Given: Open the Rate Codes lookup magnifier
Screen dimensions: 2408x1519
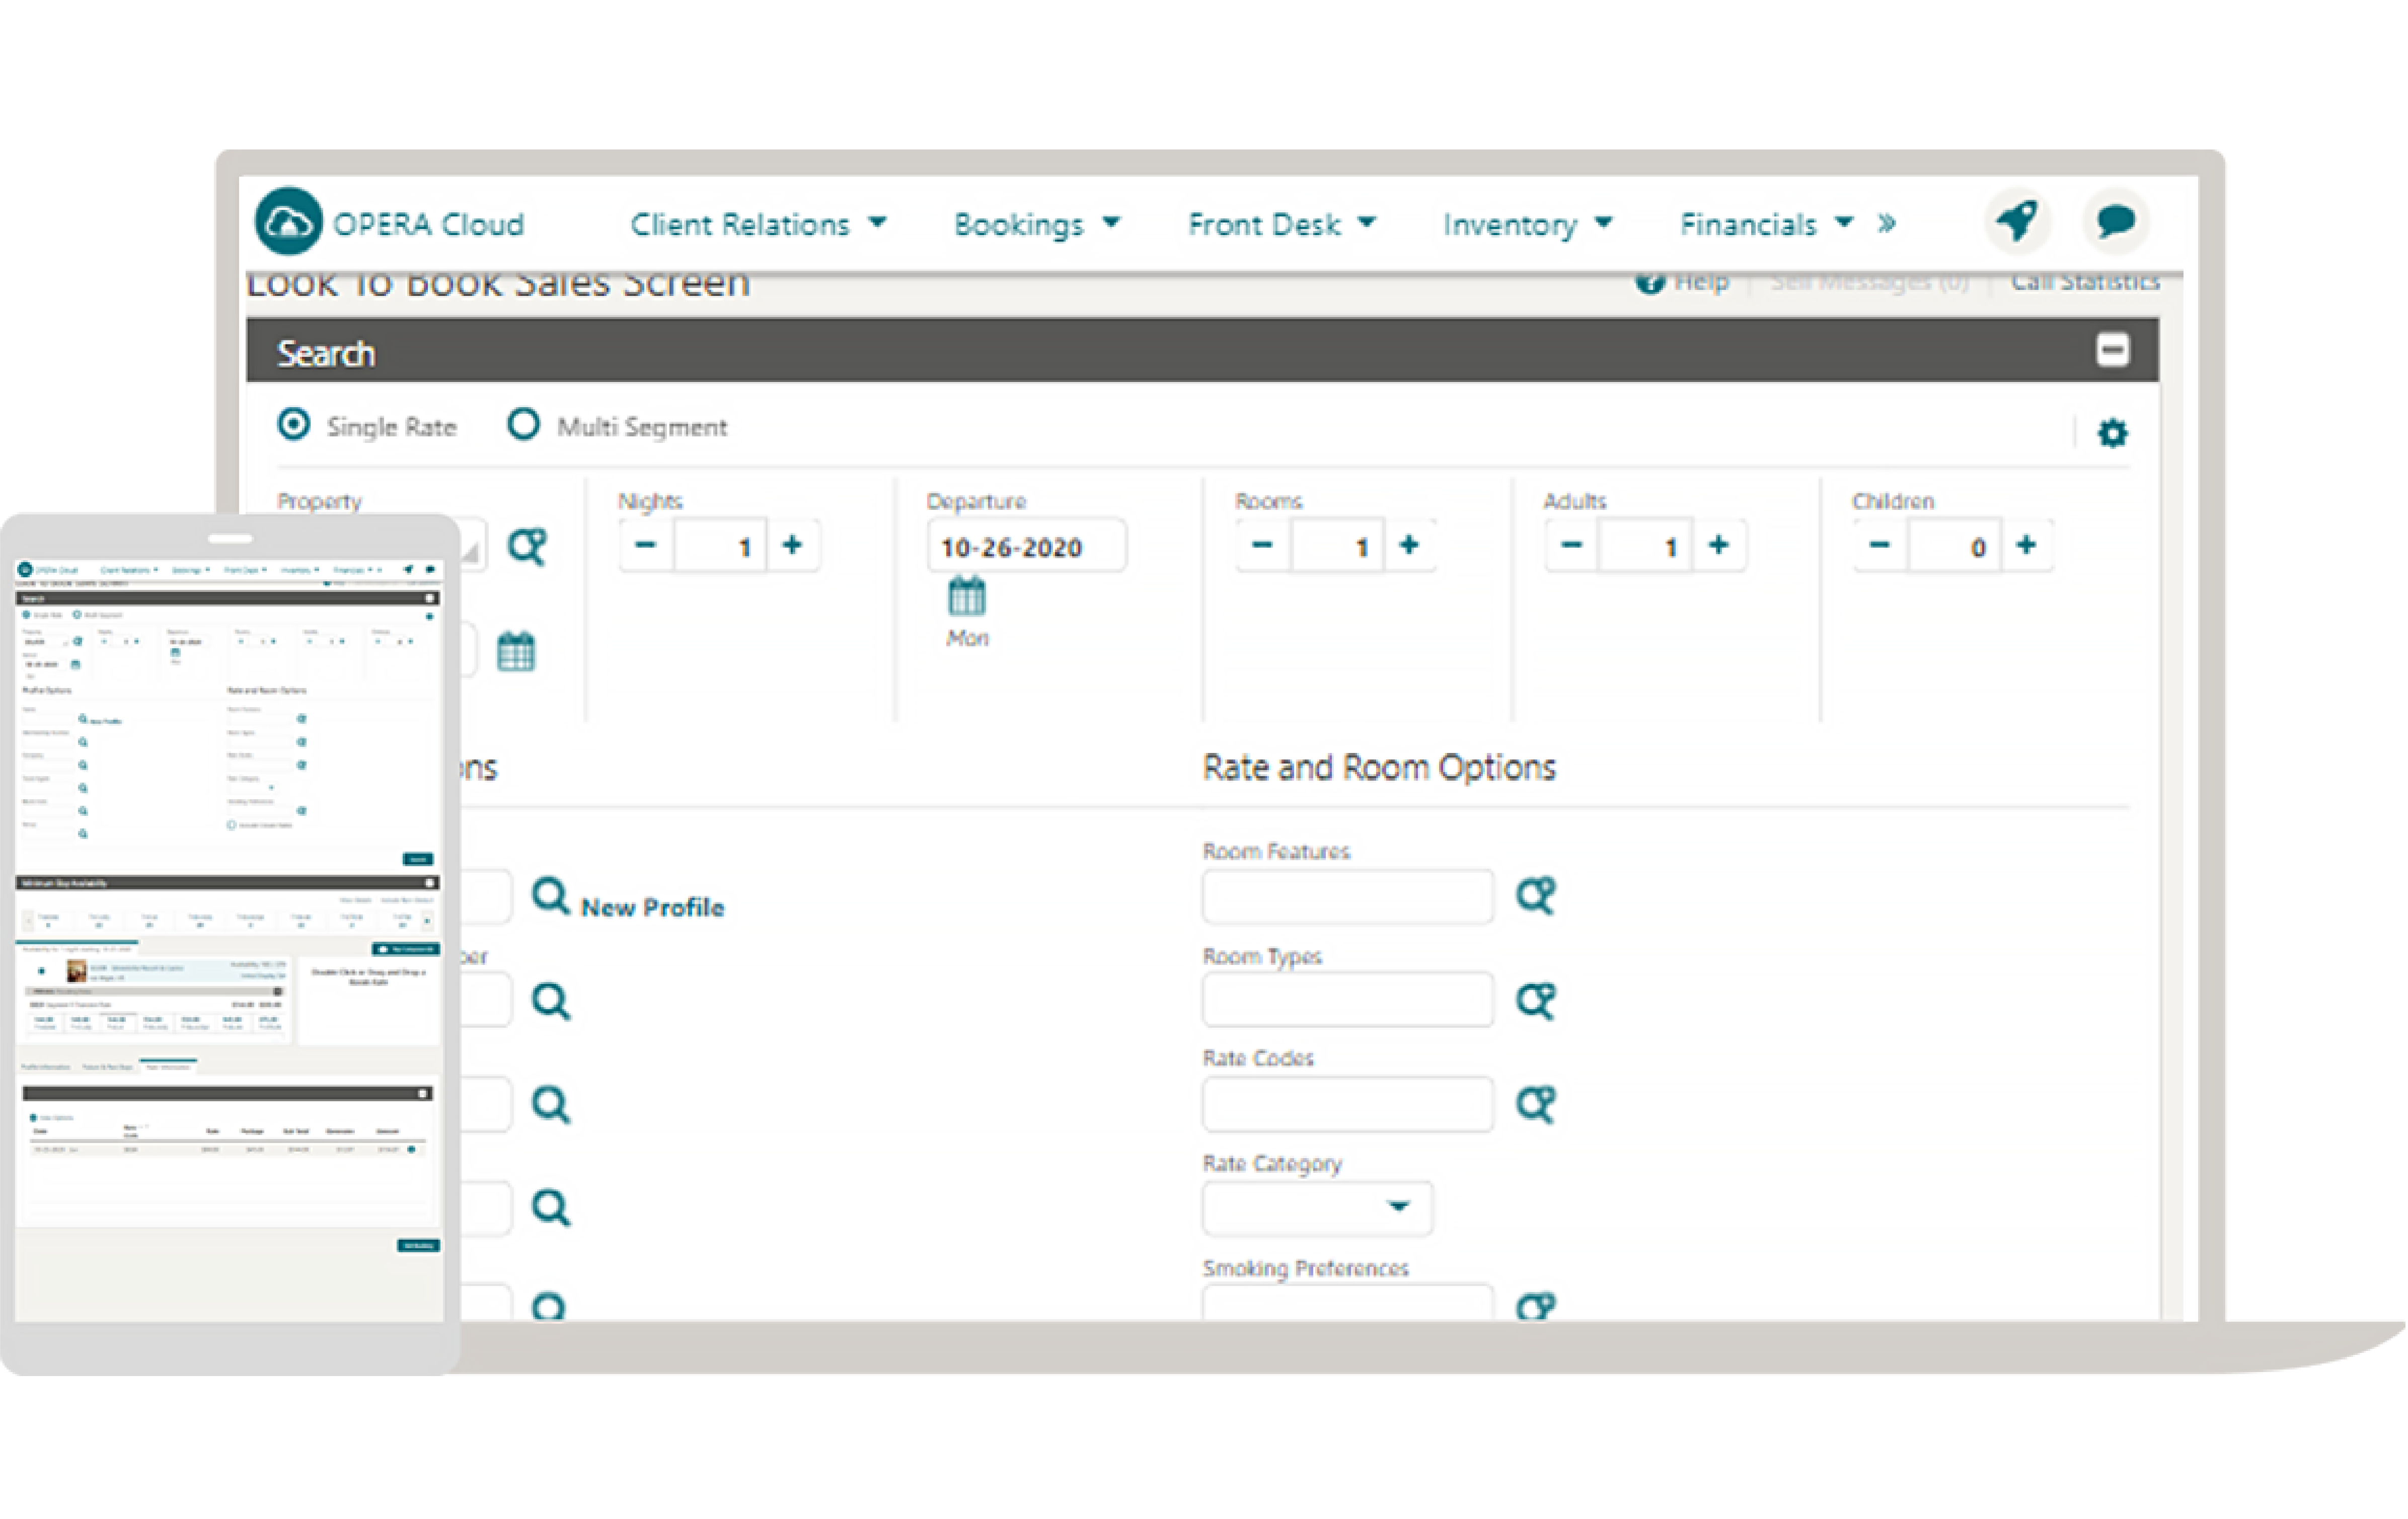Looking at the screenshot, I should coord(1537,1102).
